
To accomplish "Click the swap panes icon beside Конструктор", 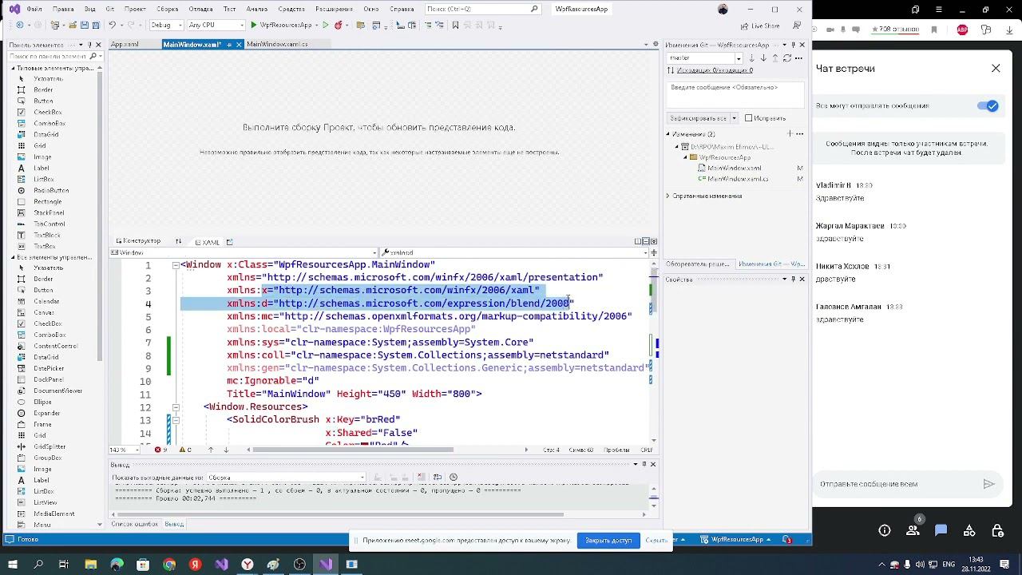I will click(178, 242).
